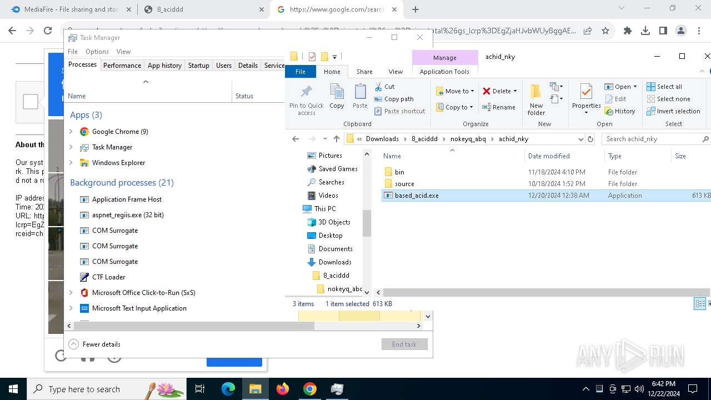711x400 pixels.
Task: Click Copy path in Clipboard group
Action: pyautogui.click(x=394, y=99)
